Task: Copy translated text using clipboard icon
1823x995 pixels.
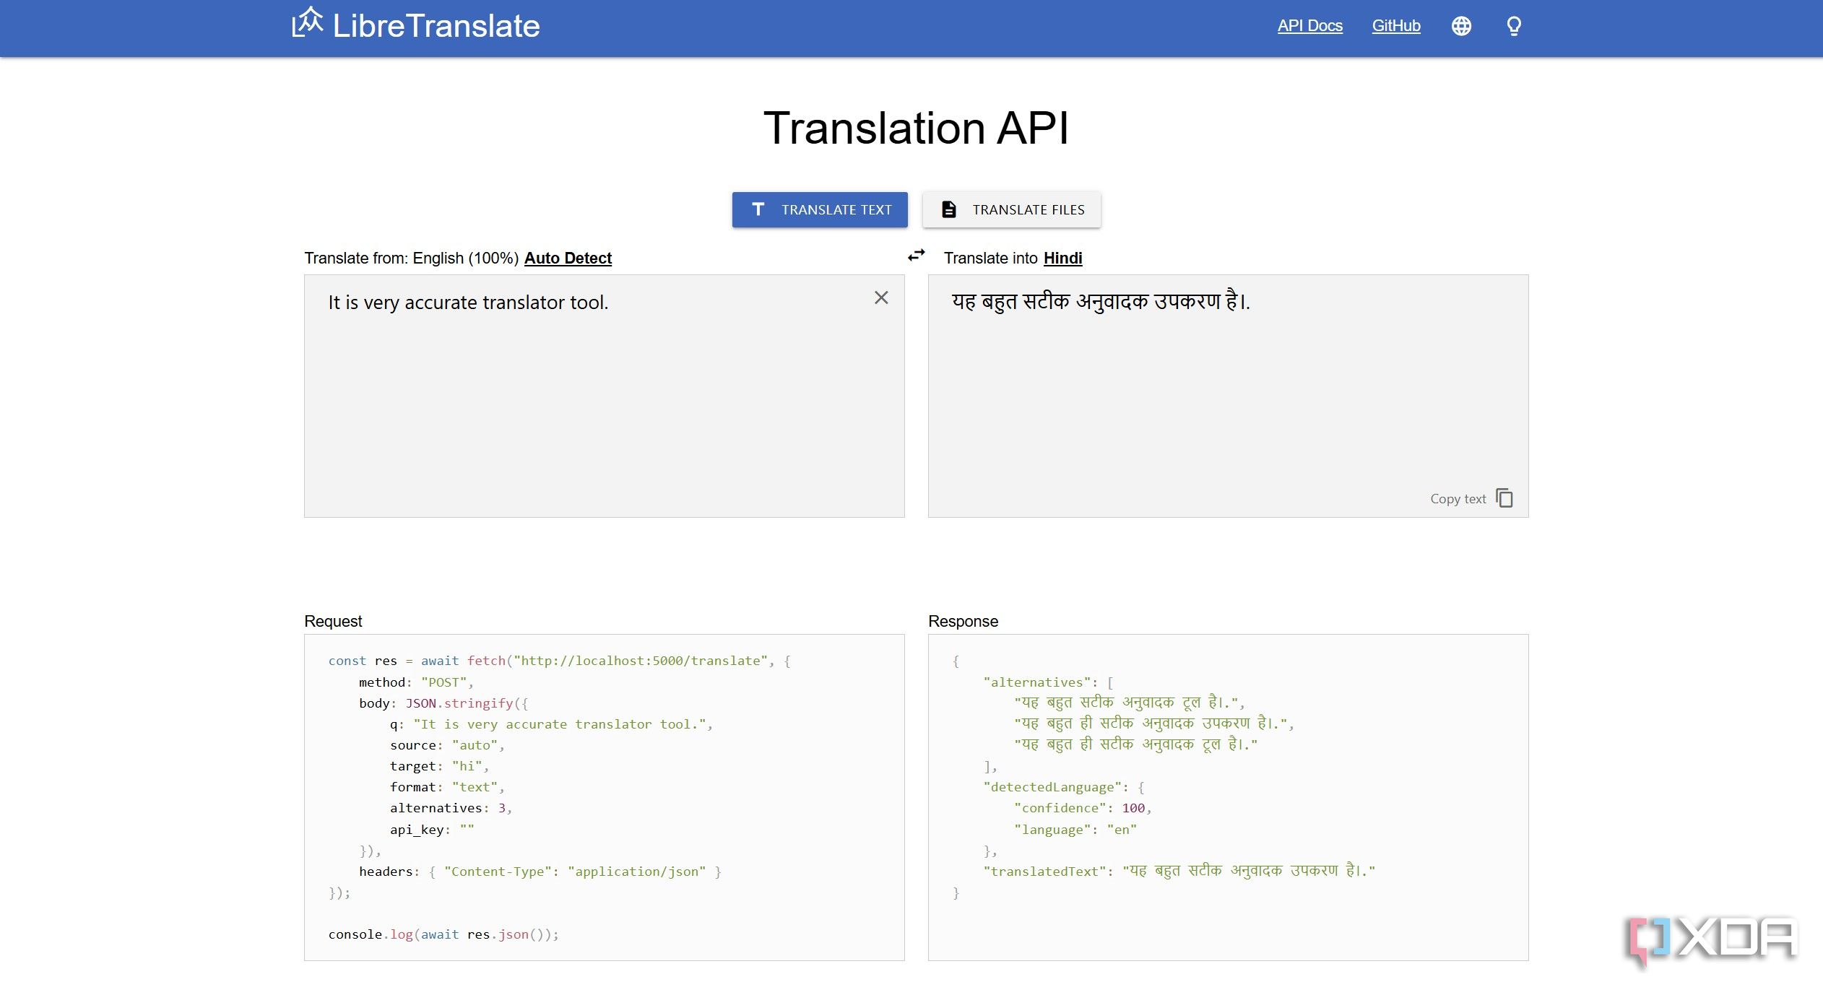Action: (1504, 498)
